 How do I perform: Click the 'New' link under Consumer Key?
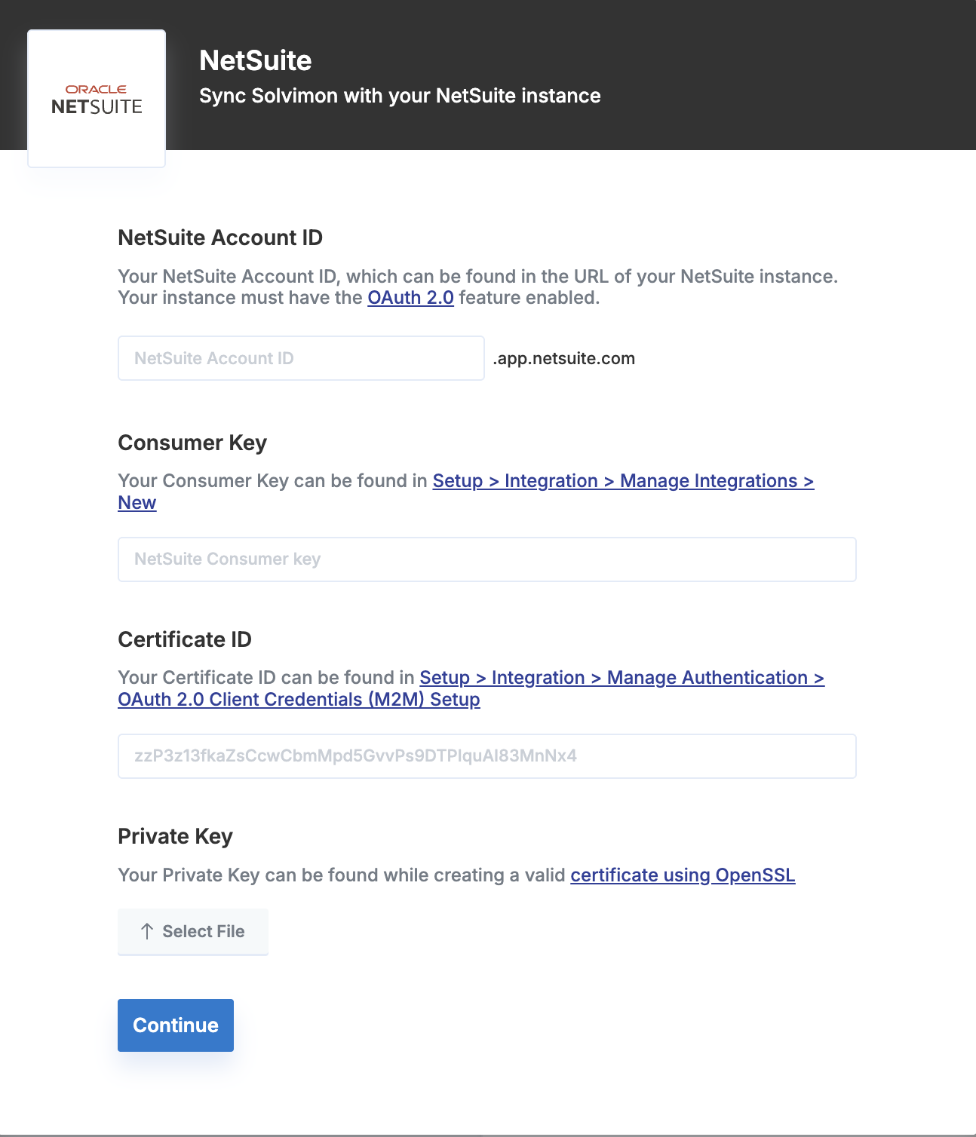coord(137,503)
